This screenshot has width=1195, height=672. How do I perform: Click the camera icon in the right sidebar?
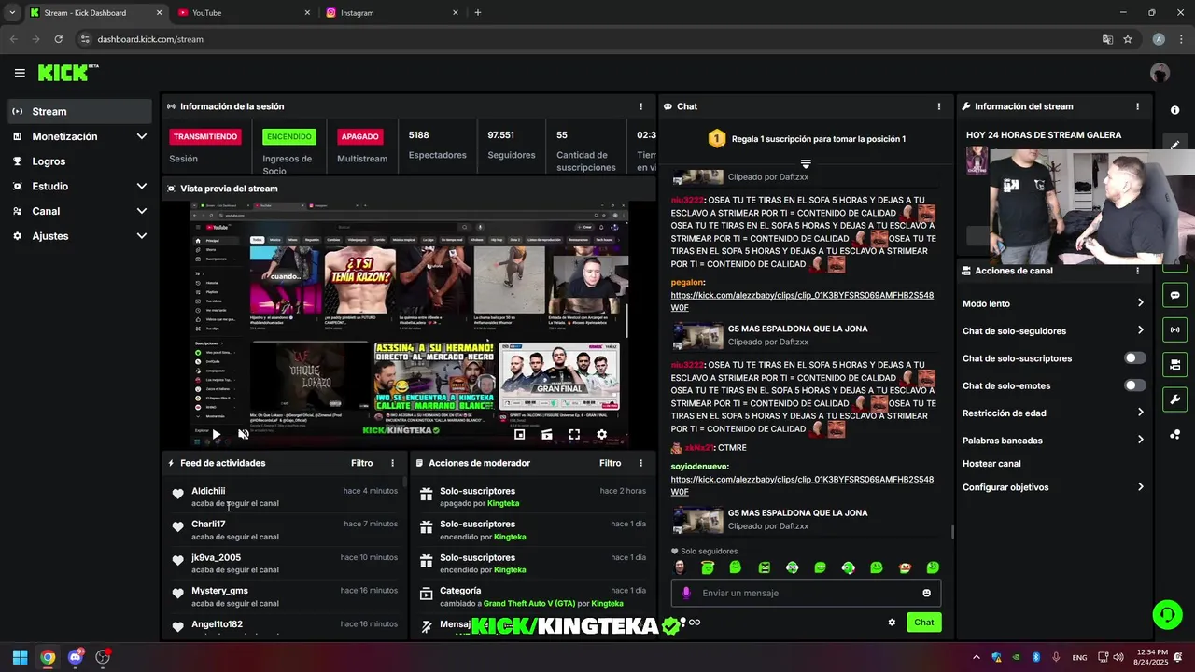point(1174,364)
